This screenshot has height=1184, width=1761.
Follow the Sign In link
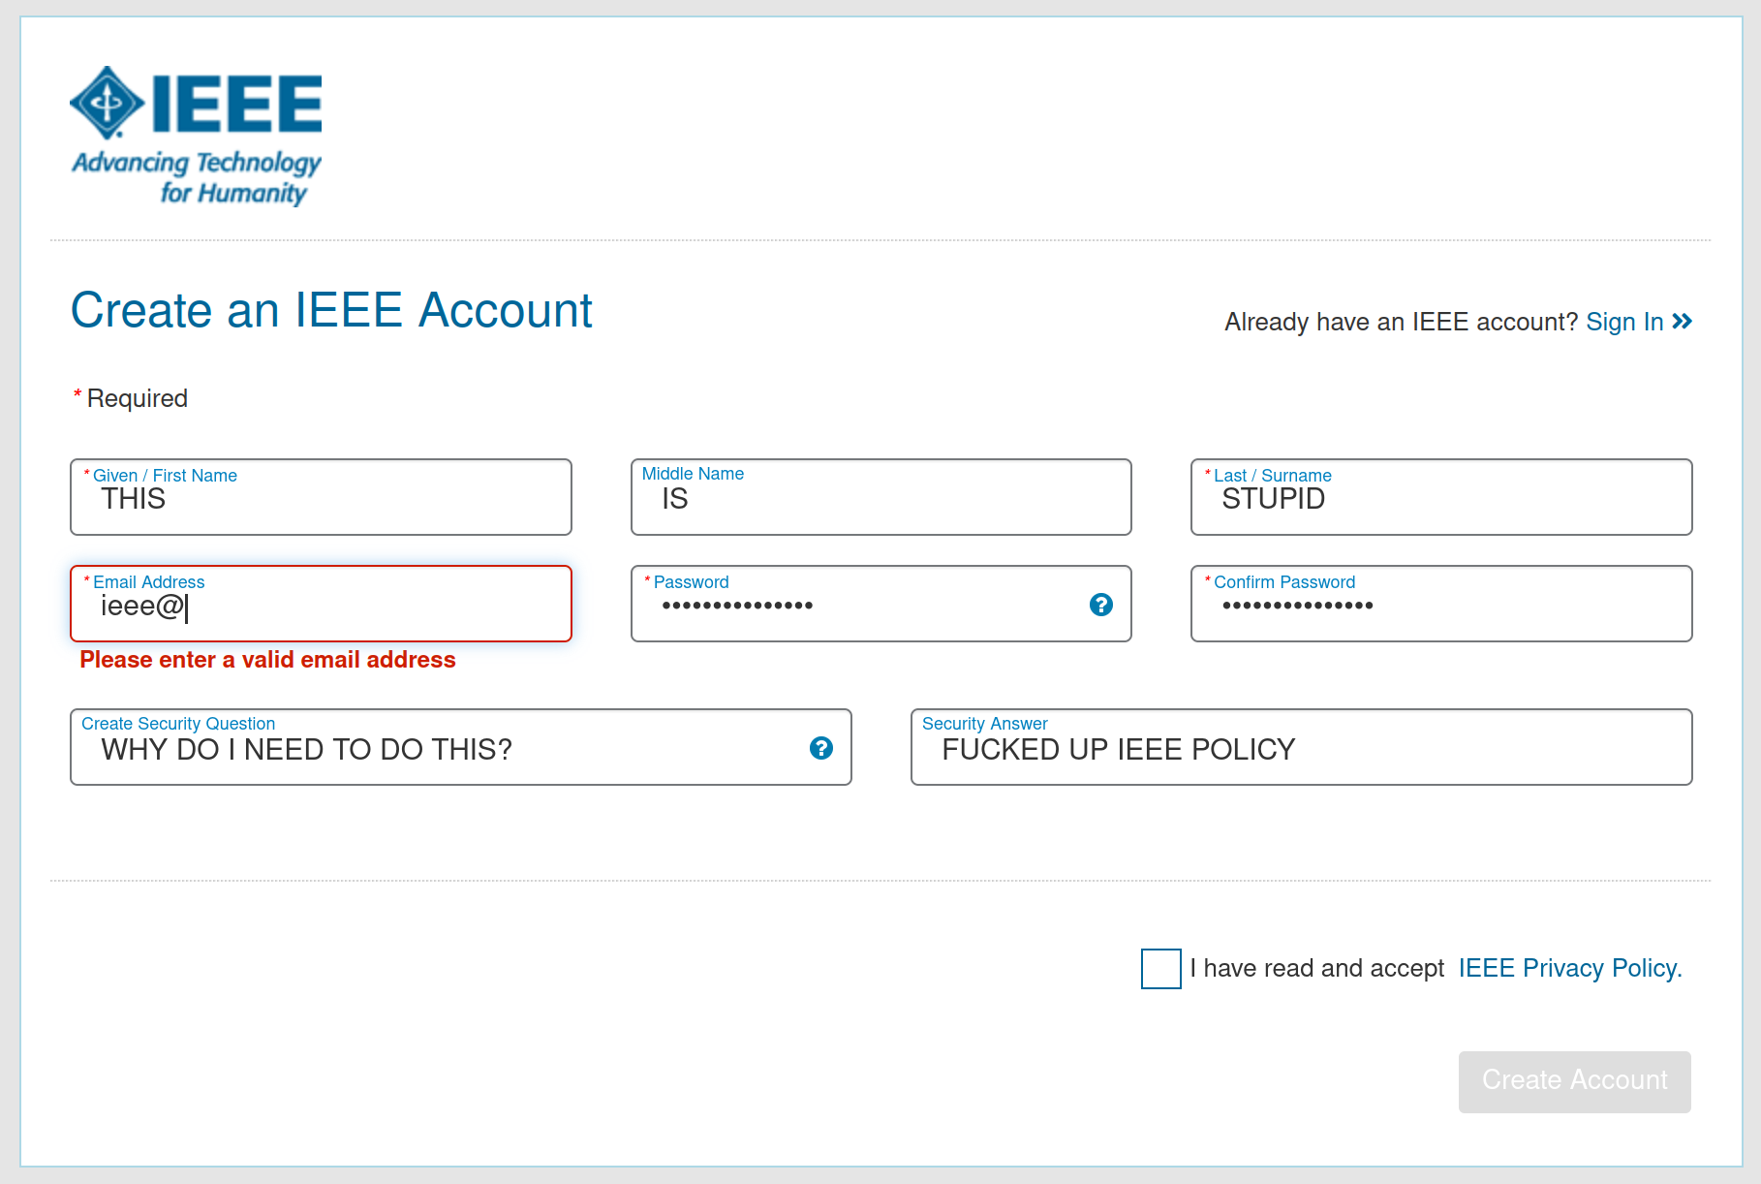1624,322
